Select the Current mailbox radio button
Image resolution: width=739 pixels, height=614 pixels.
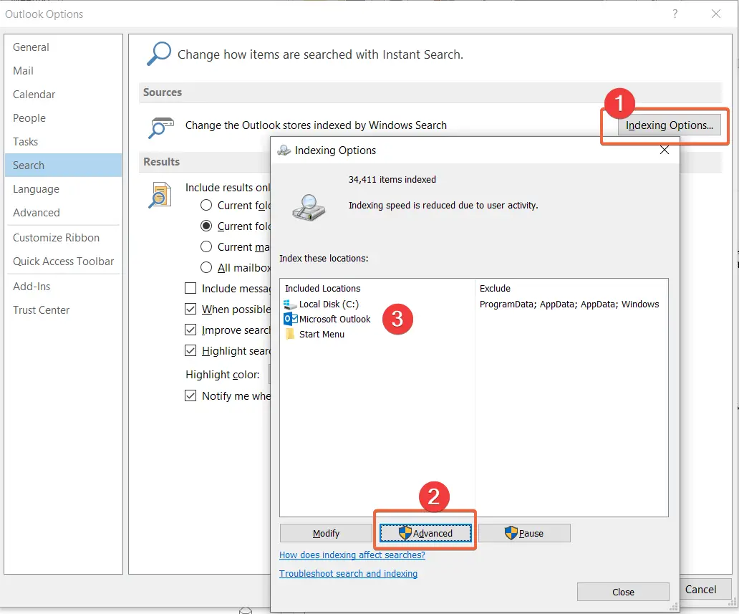206,246
